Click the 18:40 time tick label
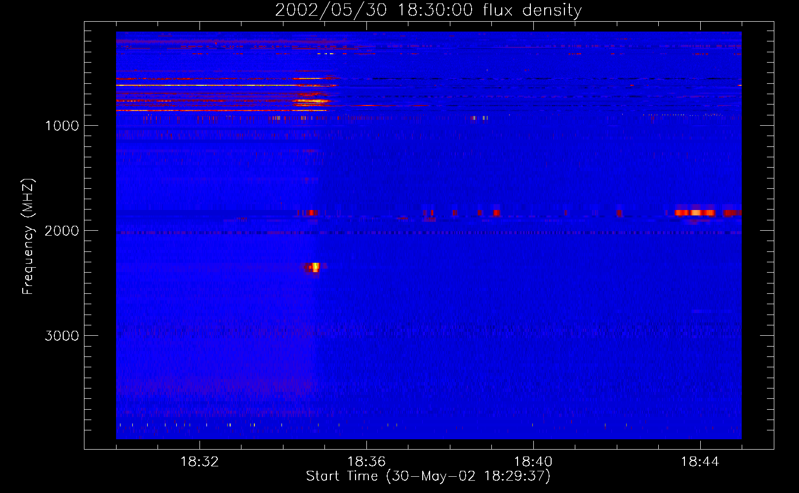 coord(533,462)
